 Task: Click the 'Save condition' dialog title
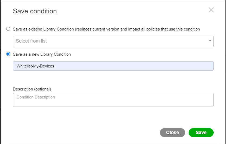35,11
